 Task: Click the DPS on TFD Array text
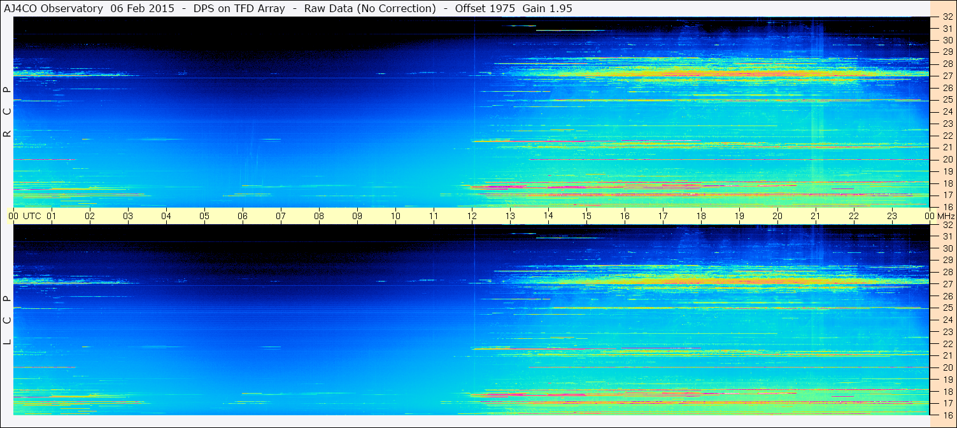tap(239, 8)
